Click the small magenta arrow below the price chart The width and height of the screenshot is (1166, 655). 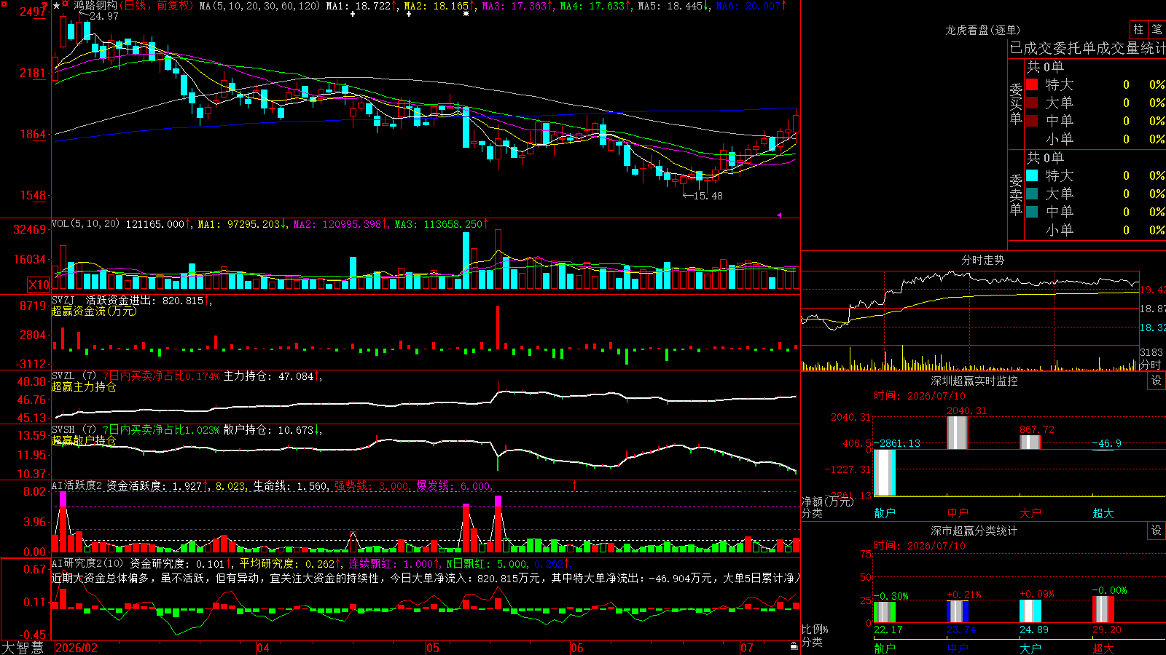(x=779, y=215)
